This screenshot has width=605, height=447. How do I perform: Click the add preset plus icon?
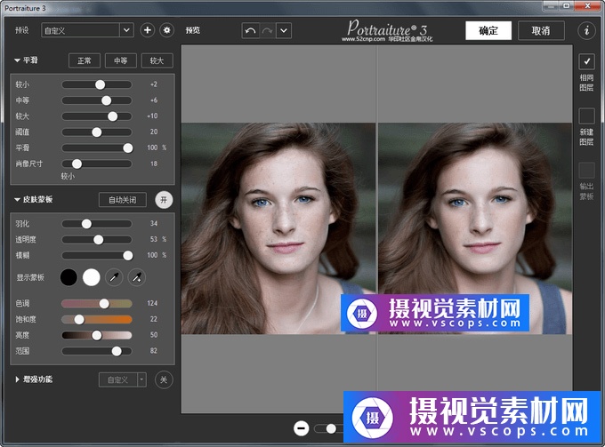[x=148, y=30]
